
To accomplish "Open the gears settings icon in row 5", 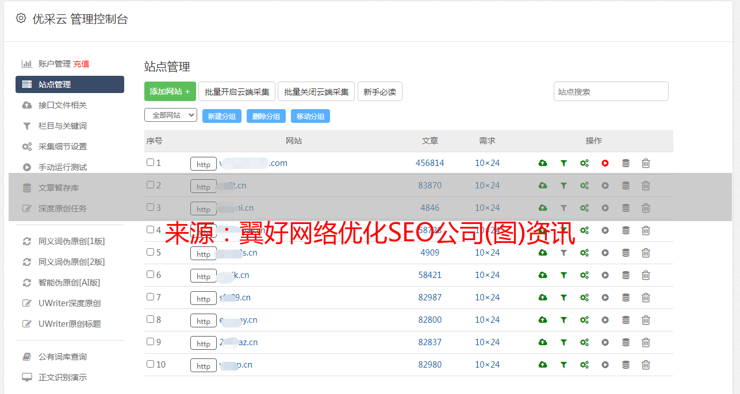I will pos(584,253).
